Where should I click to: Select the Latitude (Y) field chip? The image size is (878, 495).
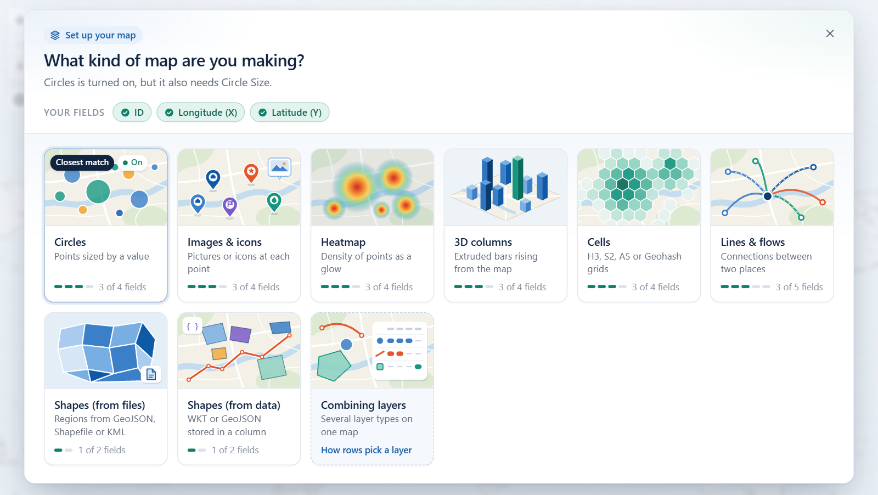[x=290, y=113]
